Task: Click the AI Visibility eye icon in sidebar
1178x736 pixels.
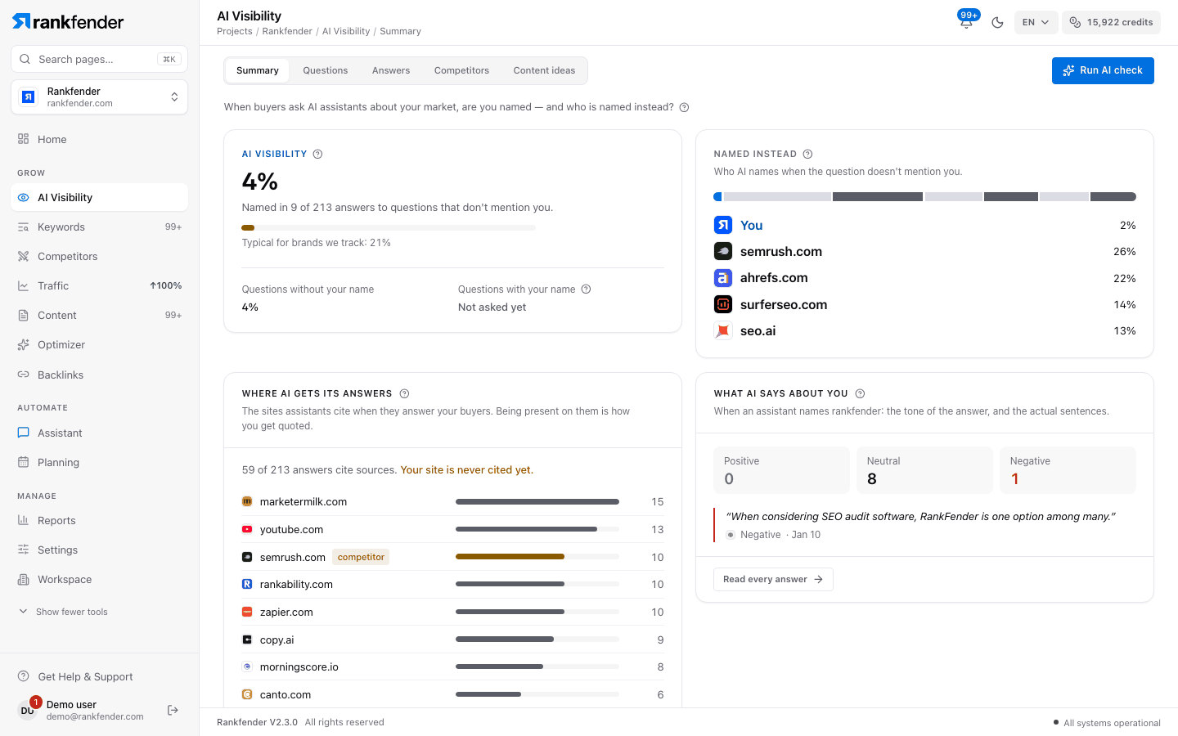Action: pyautogui.click(x=24, y=197)
